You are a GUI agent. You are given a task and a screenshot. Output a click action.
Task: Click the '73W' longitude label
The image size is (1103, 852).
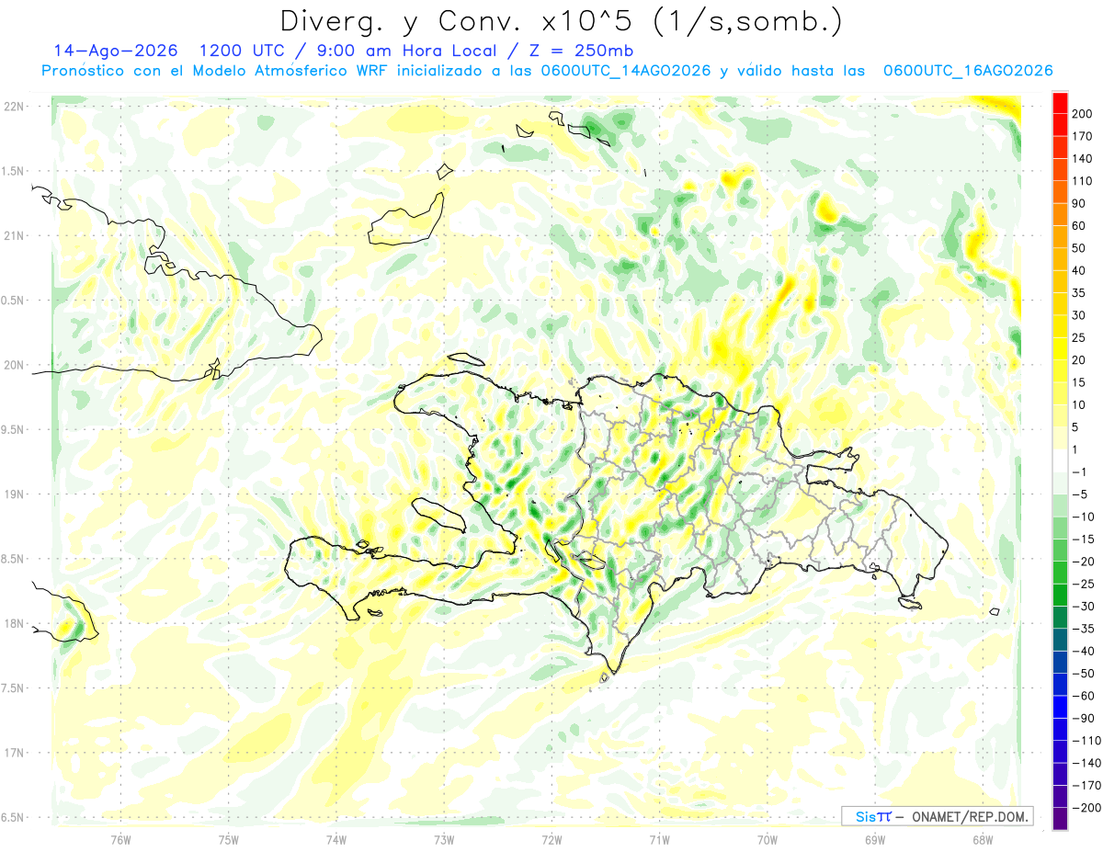[x=444, y=840]
